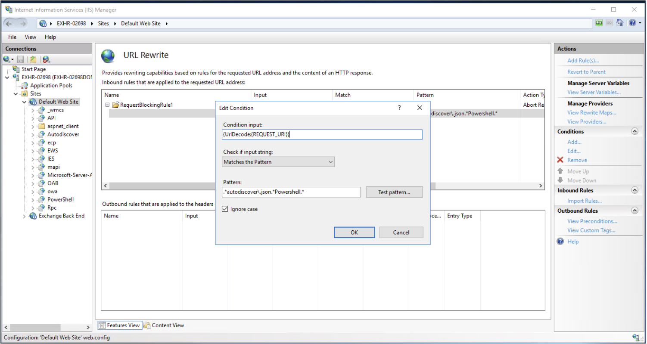
Task: Collapse the Inbound Rules section chevron
Action: tap(635, 190)
